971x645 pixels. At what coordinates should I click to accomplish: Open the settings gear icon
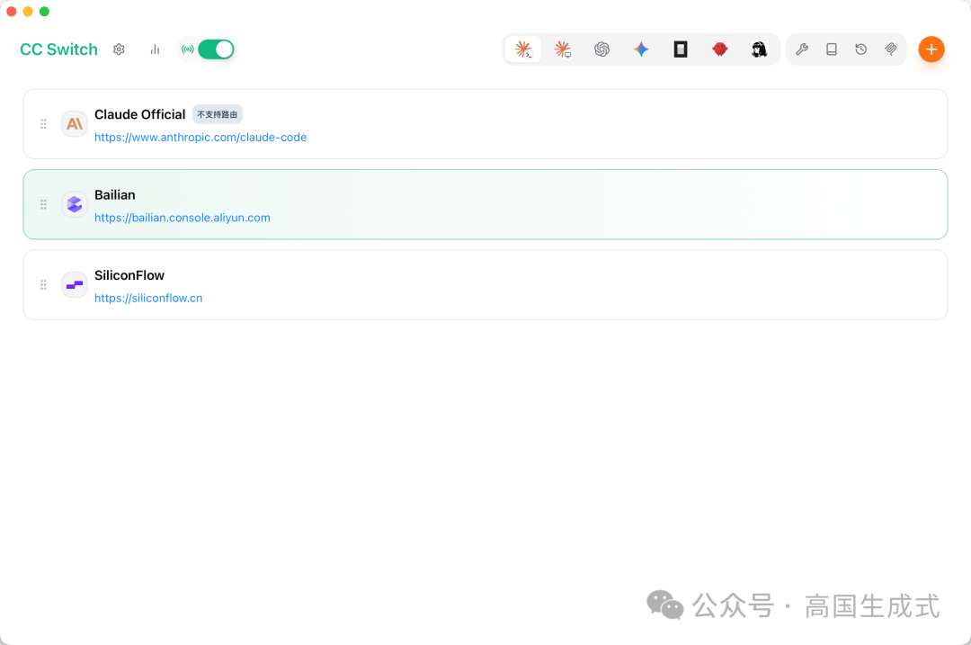point(119,49)
